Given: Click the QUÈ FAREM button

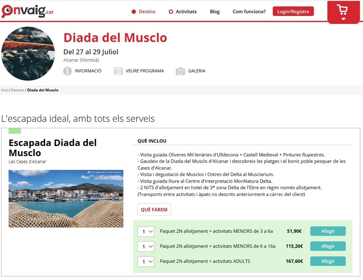Looking at the screenshot, I should (x=154, y=210).
